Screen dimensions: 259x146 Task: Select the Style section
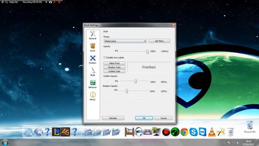click(93, 72)
